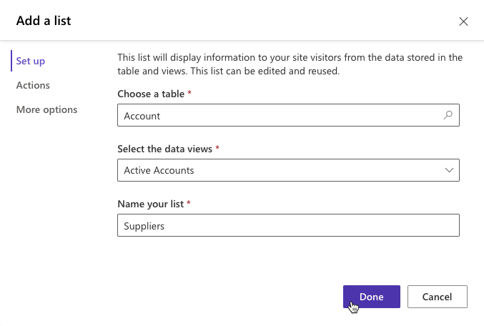The image size is (484, 326).
Task: Click the Name your list label
Action: coord(150,204)
